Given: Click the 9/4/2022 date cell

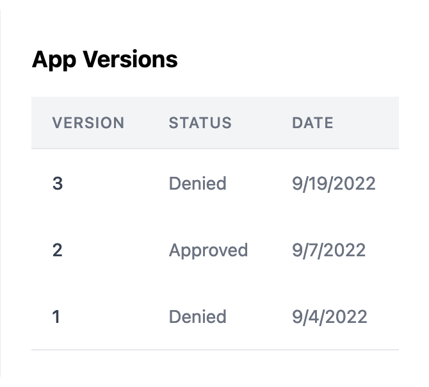Looking at the screenshot, I should click(329, 317).
